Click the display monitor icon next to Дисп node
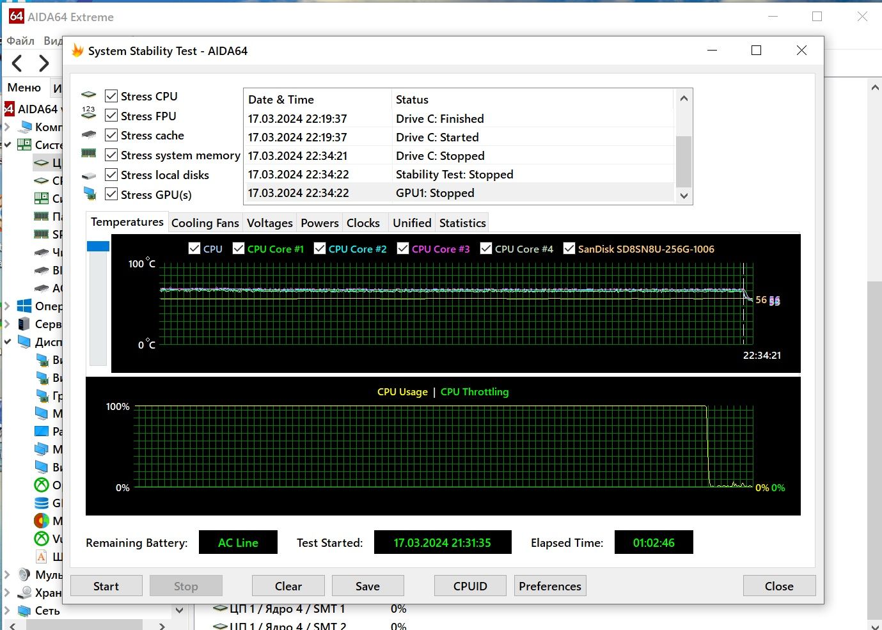The image size is (882, 630). 24,342
